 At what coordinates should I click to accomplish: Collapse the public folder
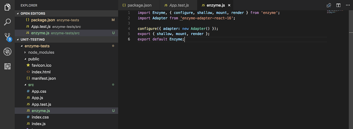(66, 59)
